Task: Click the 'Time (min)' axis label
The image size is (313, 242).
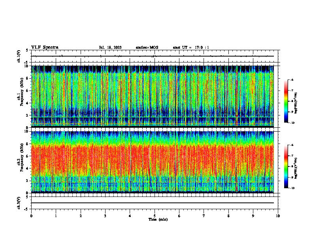Action: (x=158, y=219)
